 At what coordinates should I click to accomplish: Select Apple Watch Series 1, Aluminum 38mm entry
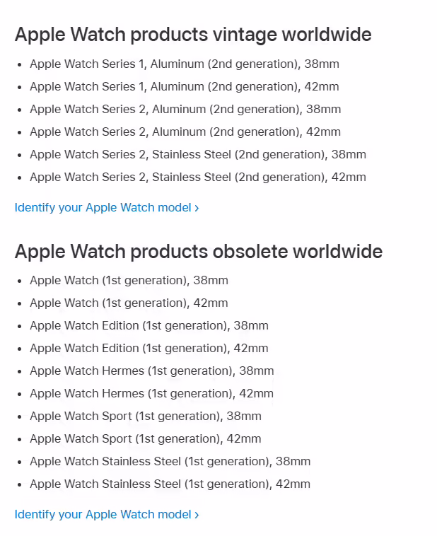(x=185, y=64)
